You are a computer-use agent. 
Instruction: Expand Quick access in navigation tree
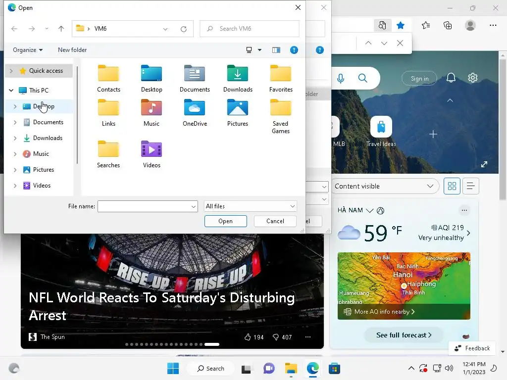[x=11, y=71]
